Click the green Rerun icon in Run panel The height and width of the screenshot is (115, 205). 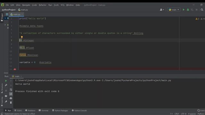[6, 81]
